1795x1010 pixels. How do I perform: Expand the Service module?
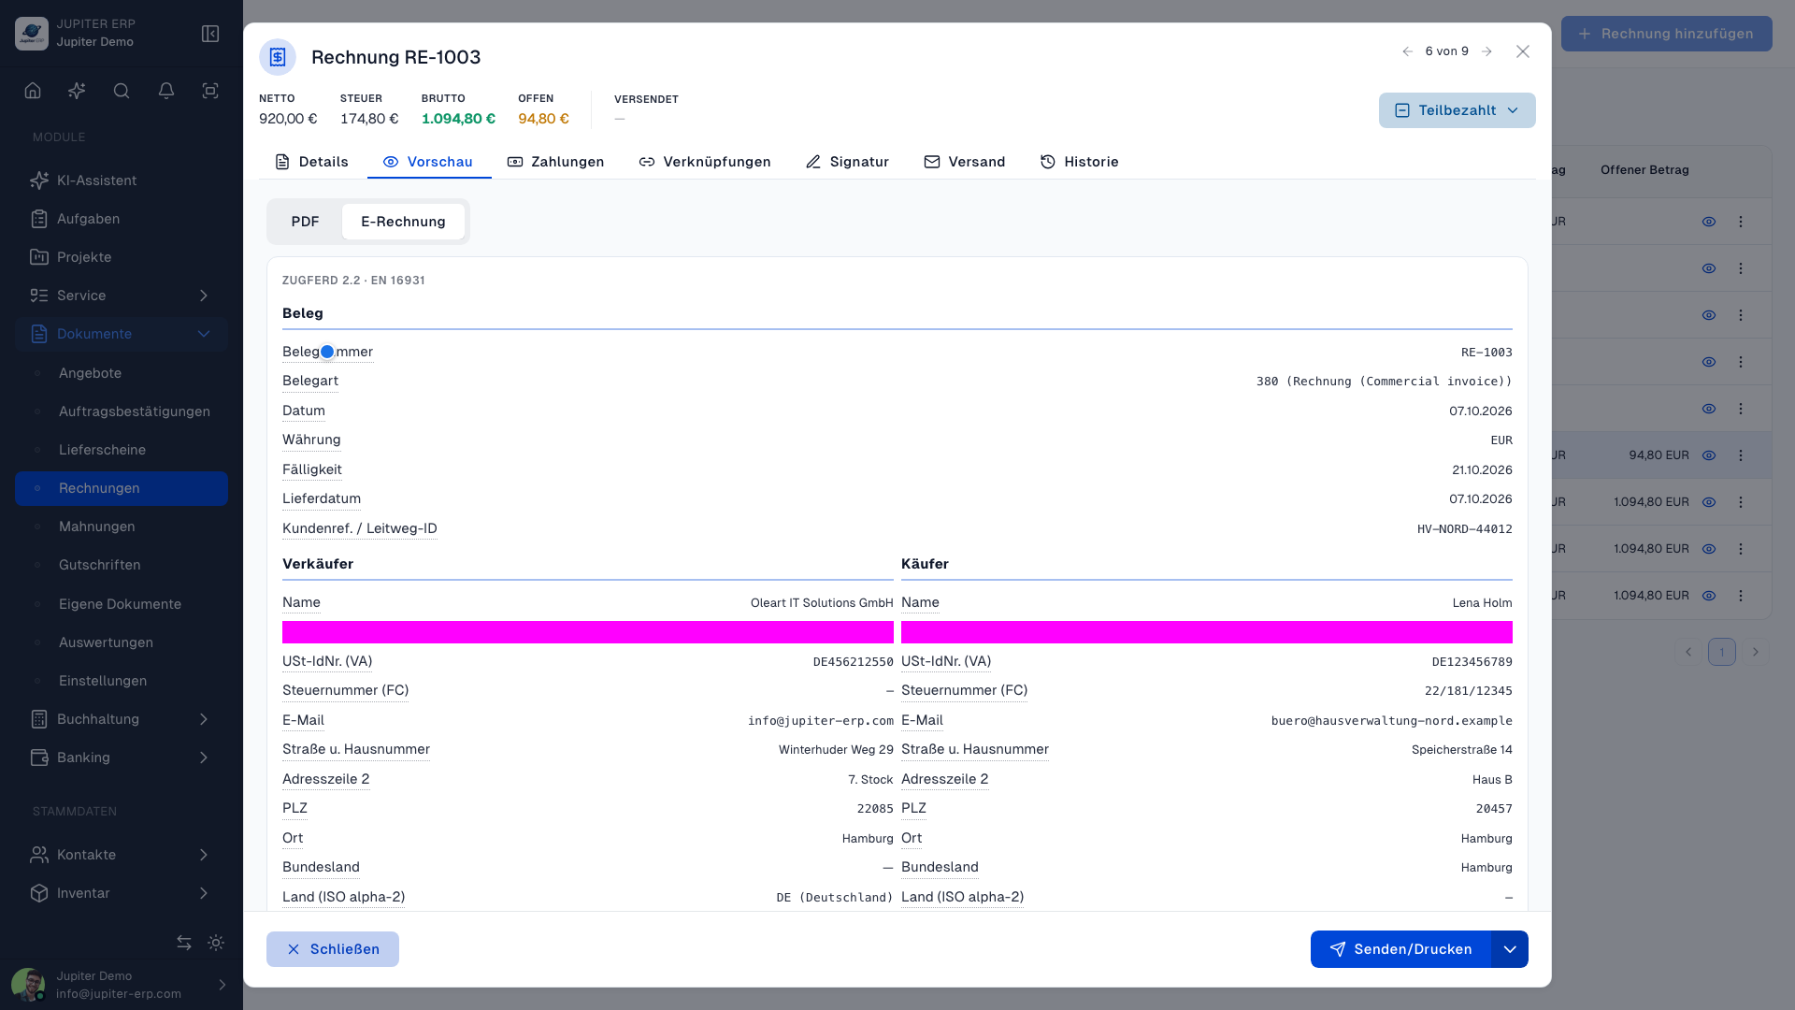[122, 296]
